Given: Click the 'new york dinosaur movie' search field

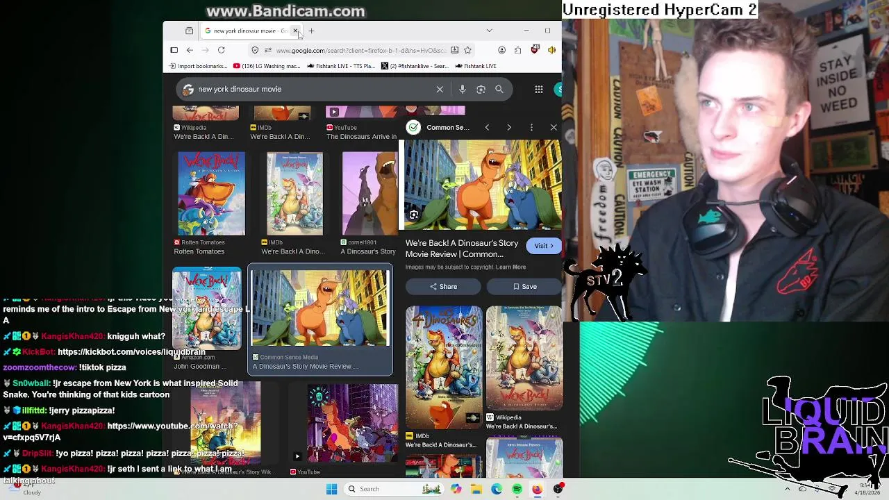Looking at the screenshot, I should (x=313, y=89).
